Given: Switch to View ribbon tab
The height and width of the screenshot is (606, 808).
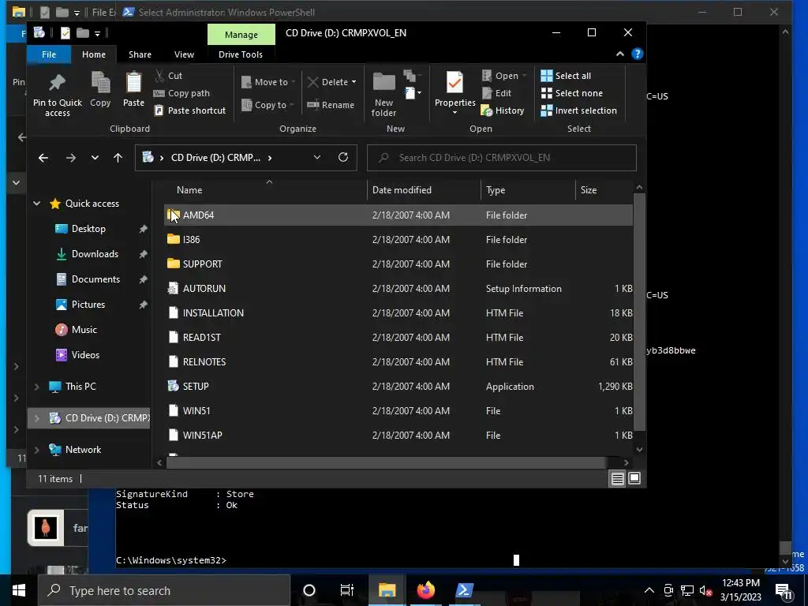Looking at the screenshot, I should (x=184, y=54).
